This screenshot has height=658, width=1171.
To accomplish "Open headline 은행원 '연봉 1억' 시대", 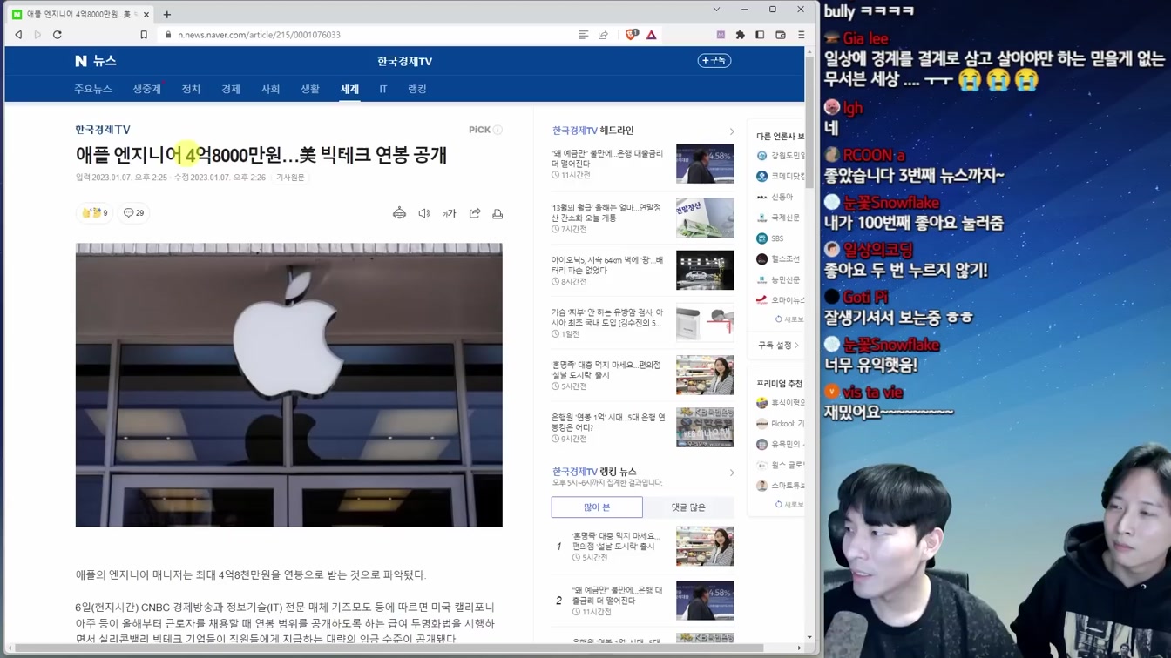I will coord(608,422).
